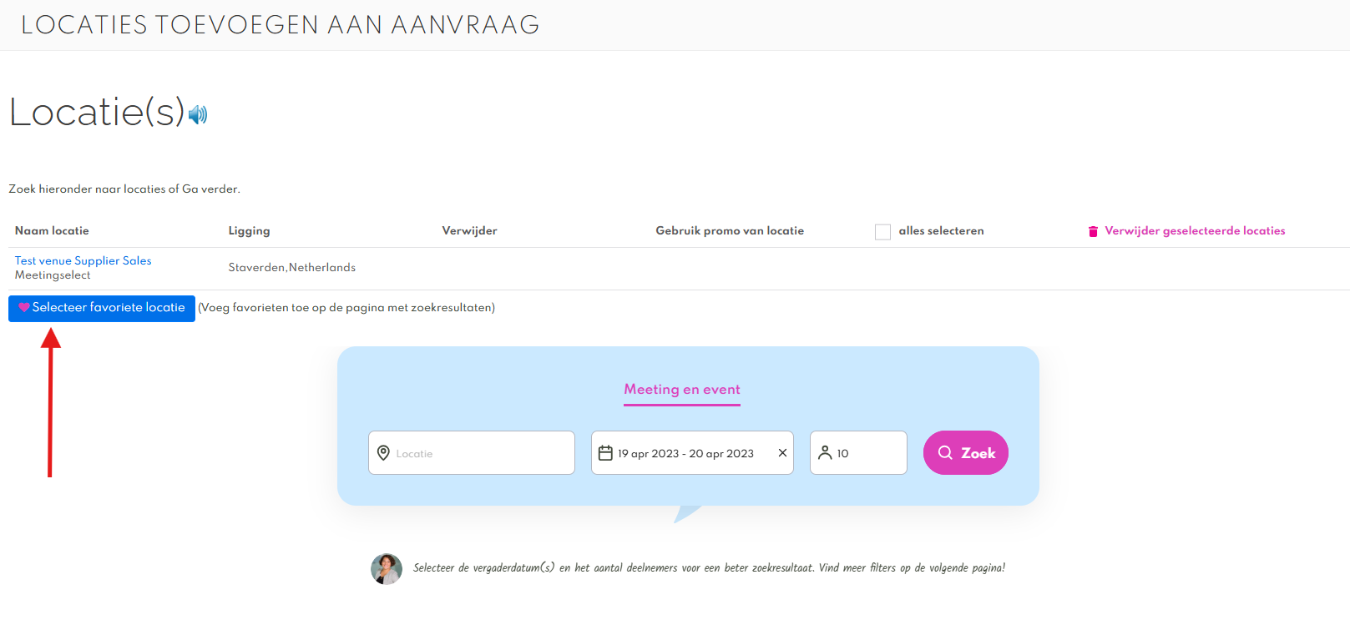Click the magnifier icon on Zoek button
Screen dimensions: 1350x620
coord(945,452)
